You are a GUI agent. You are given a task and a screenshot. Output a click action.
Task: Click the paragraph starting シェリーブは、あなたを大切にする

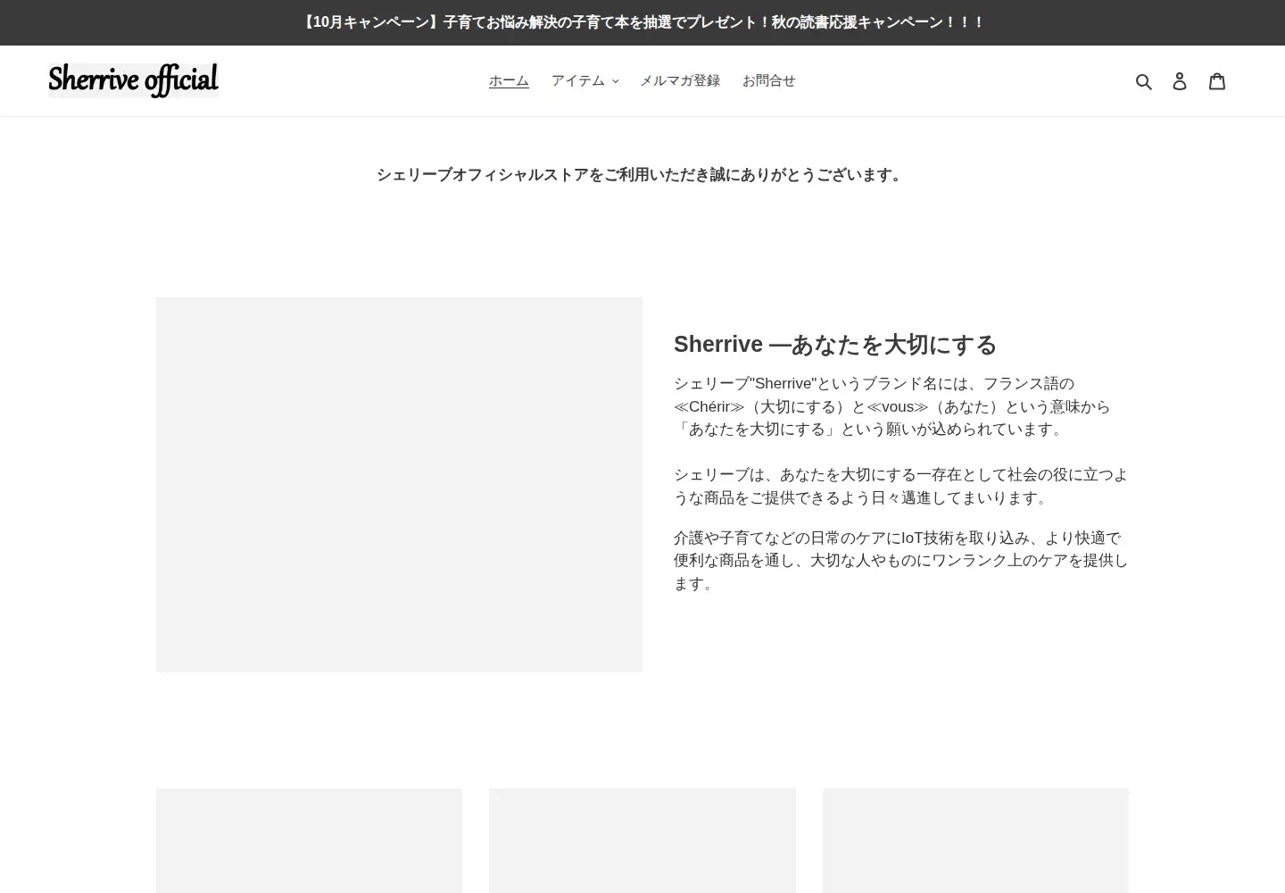(901, 486)
